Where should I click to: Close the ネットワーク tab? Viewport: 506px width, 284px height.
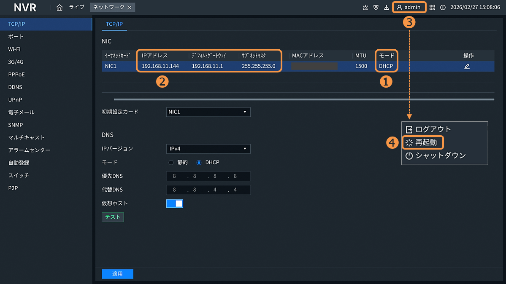tap(130, 8)
